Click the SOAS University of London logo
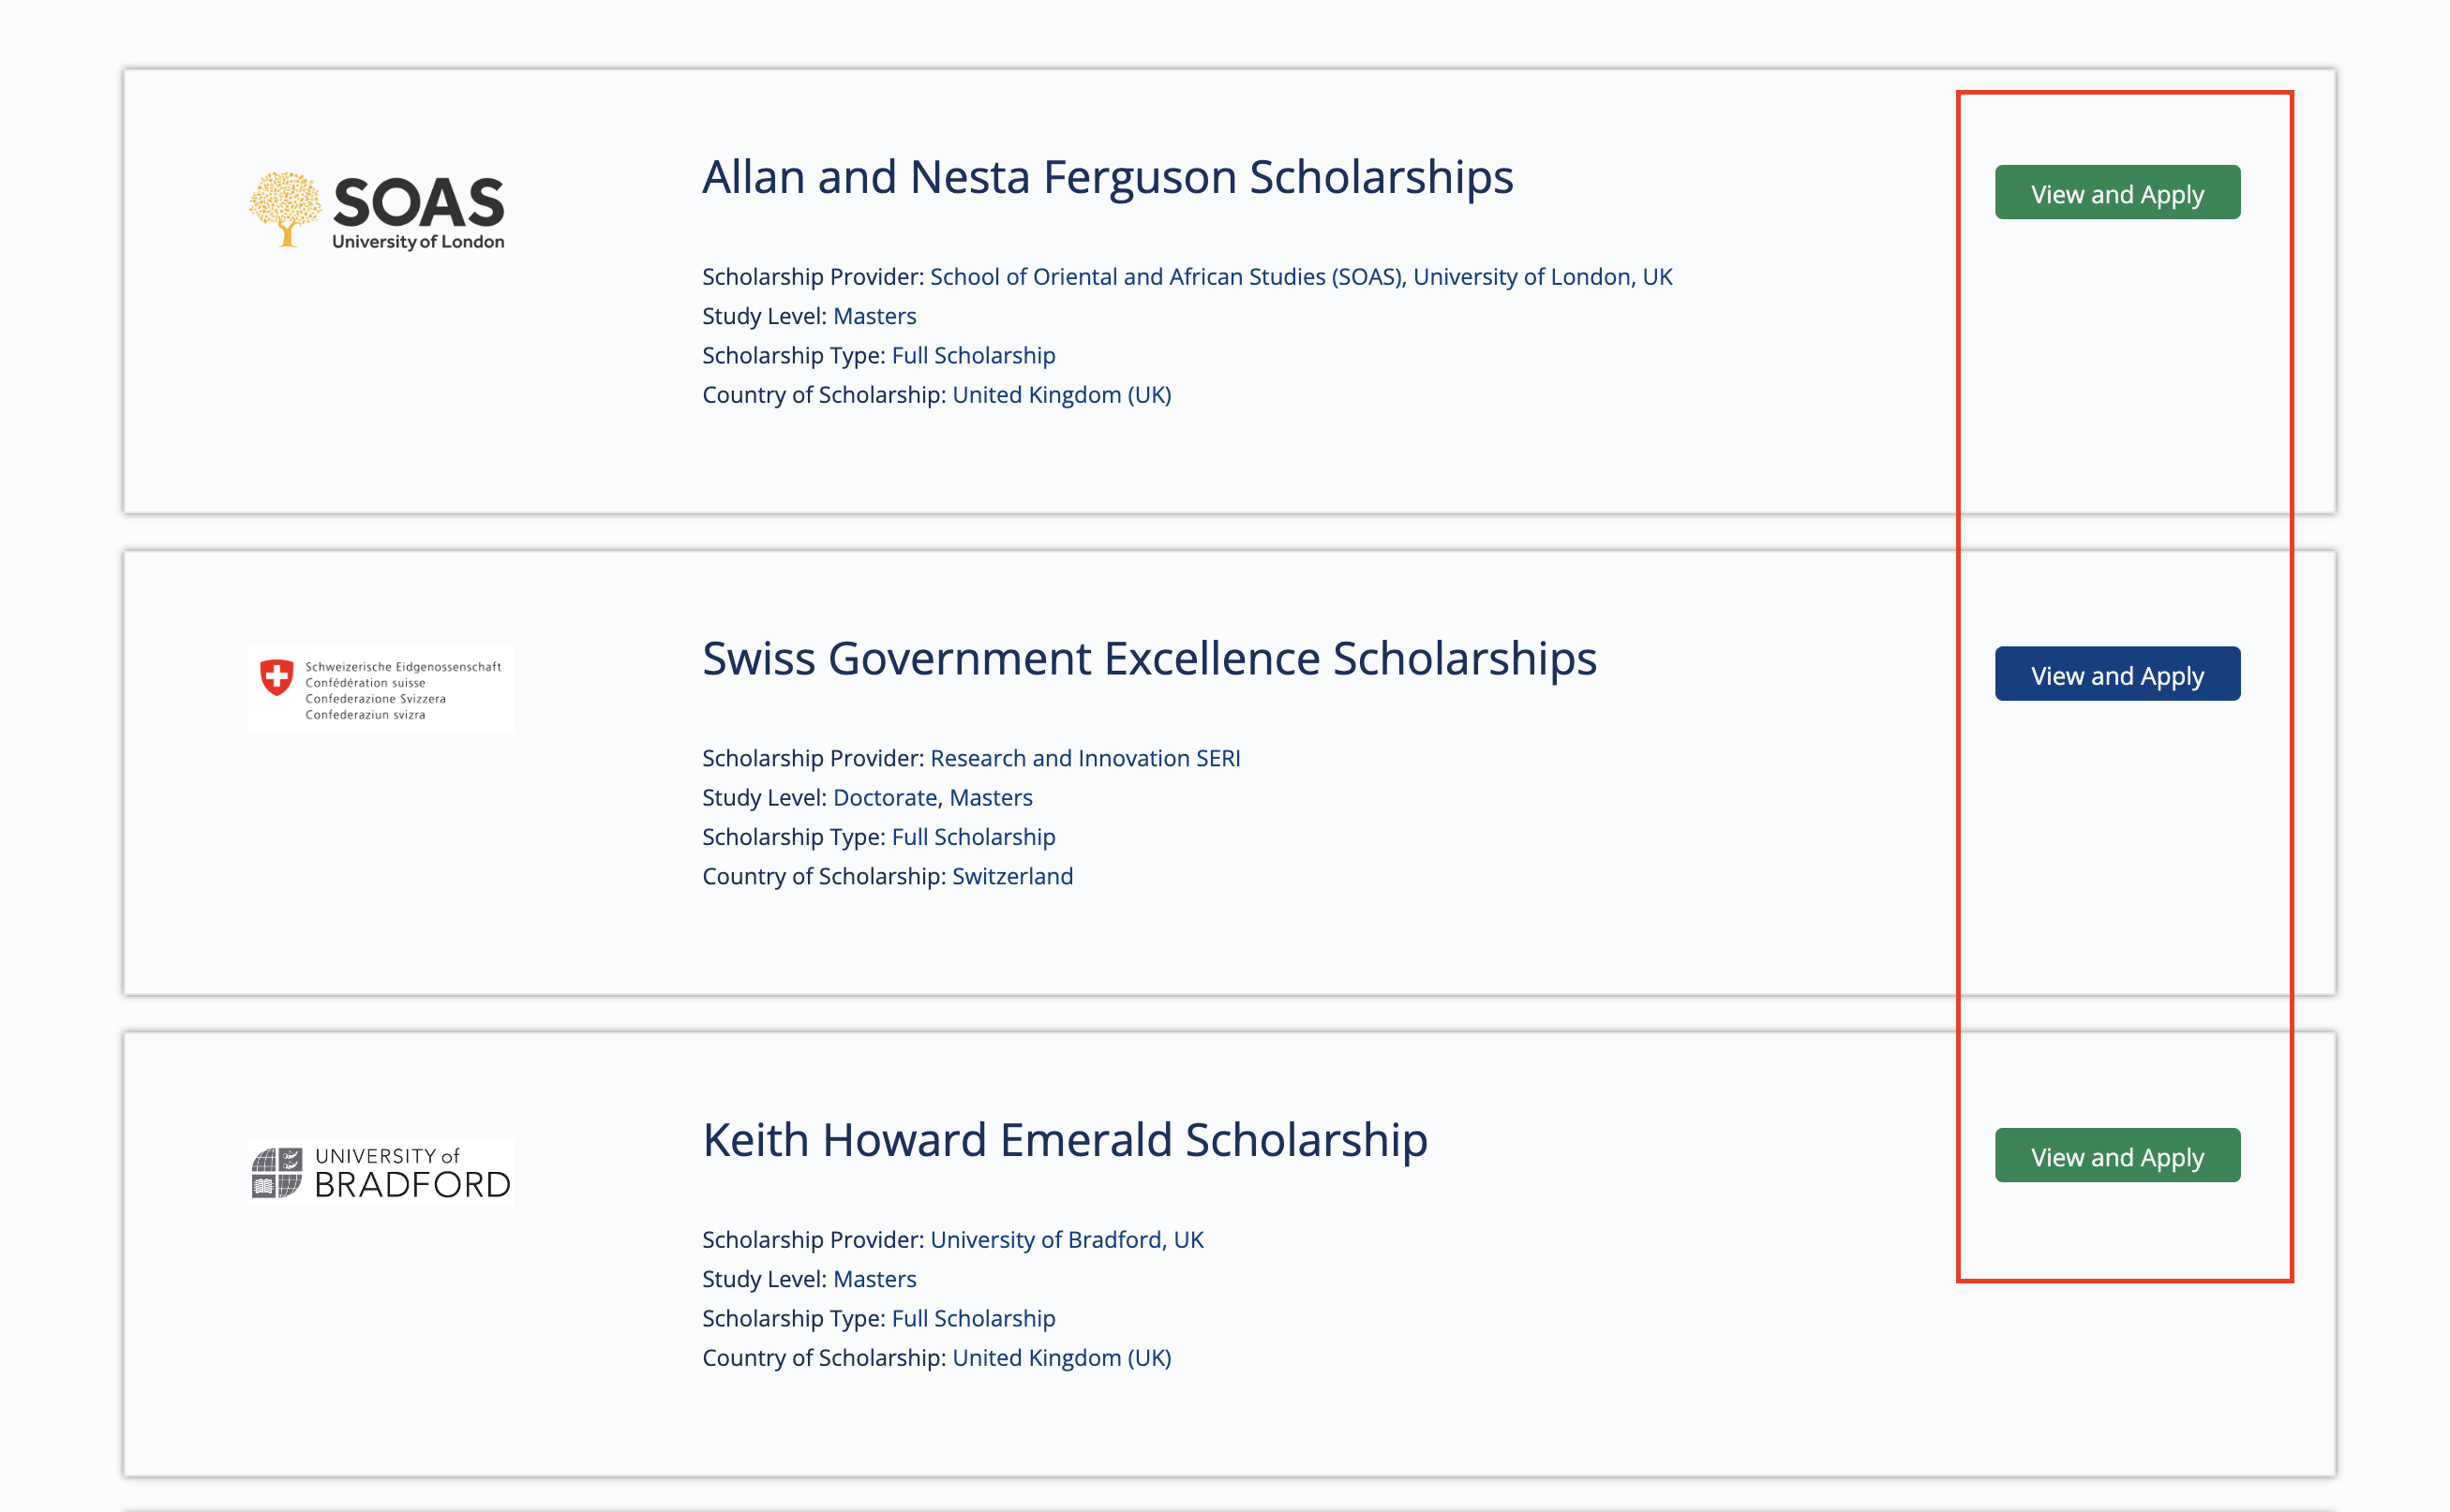The image size is (2450, 1512). point(377,210)
